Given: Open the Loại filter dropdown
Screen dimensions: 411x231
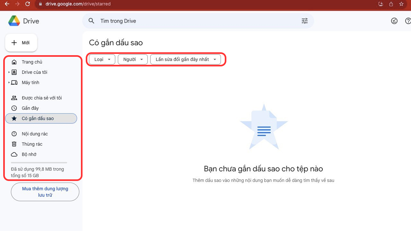Looking at the screenshot, I should click(x=102, y=59).
